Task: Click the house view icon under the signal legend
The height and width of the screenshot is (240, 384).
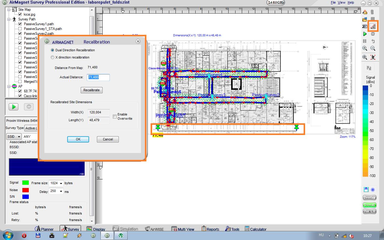Action: tap(366, 189)
